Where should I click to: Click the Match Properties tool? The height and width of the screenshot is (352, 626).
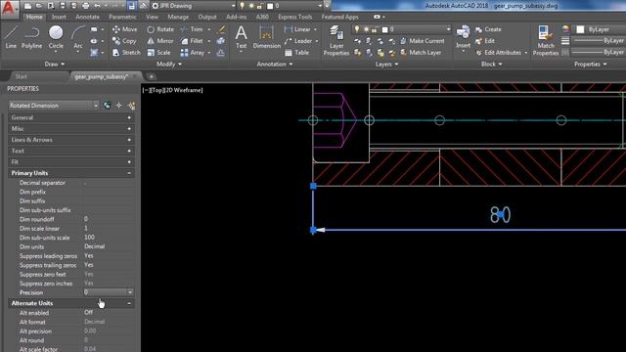coord(545,40)
